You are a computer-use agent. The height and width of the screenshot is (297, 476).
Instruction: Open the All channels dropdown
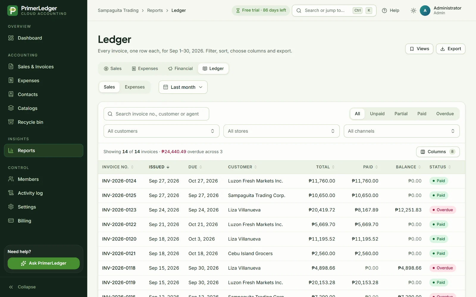click(402, 131)
